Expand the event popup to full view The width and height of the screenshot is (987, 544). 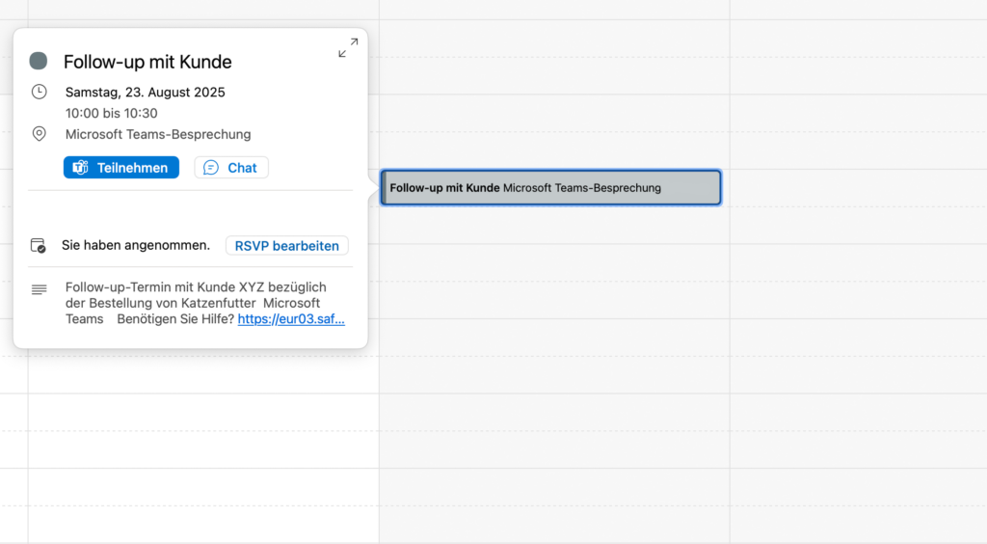348,47
